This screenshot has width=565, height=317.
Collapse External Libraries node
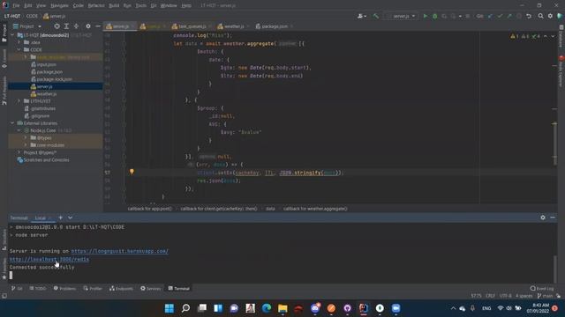[13, 123]
